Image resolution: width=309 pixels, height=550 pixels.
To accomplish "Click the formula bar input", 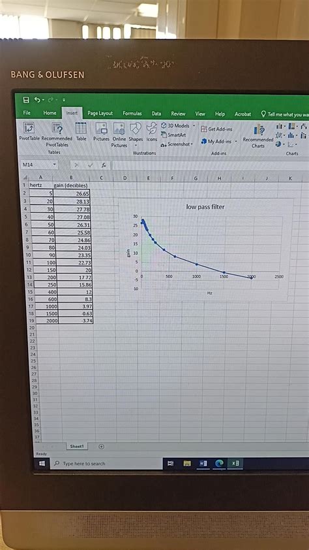I will click(x=210, y=165).
